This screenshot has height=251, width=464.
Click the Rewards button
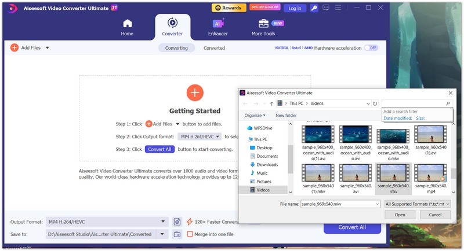tap(229, 8)
